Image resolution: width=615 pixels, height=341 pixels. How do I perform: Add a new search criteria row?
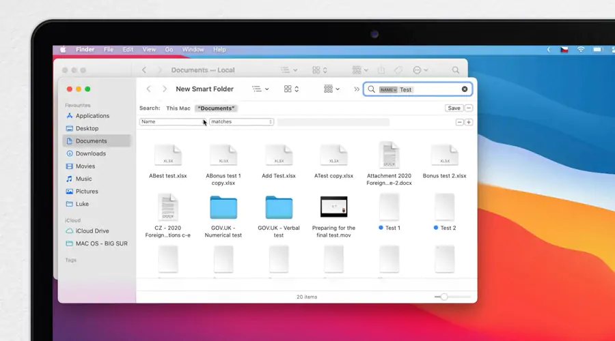point(468,122)
